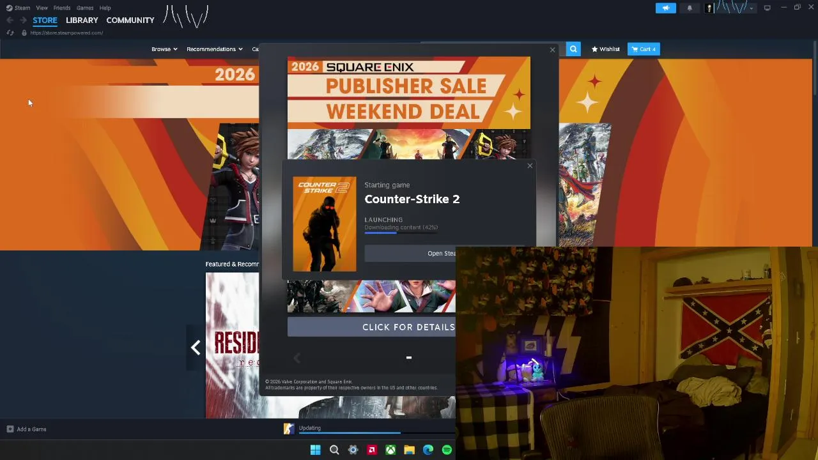Click the Featured & Recommended heading
The image size is (818, 460).
coord(232,264)
